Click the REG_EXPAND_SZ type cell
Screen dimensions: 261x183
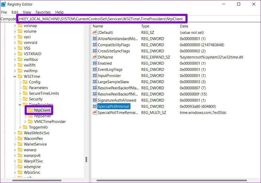click(x=156, y=57)
